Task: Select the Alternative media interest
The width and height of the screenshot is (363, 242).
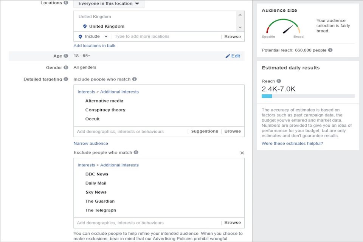Action: point(104,101)
